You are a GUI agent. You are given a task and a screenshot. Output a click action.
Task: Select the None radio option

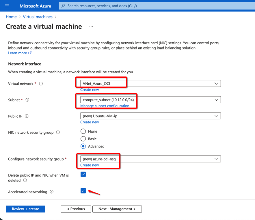click(83, 131)
